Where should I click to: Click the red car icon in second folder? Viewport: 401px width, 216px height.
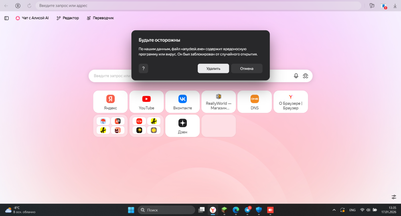pyautogui.click(x=139, y=121)
